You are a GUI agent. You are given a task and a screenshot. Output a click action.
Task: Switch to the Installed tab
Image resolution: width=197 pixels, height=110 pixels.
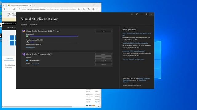click(x=24, y=24)
